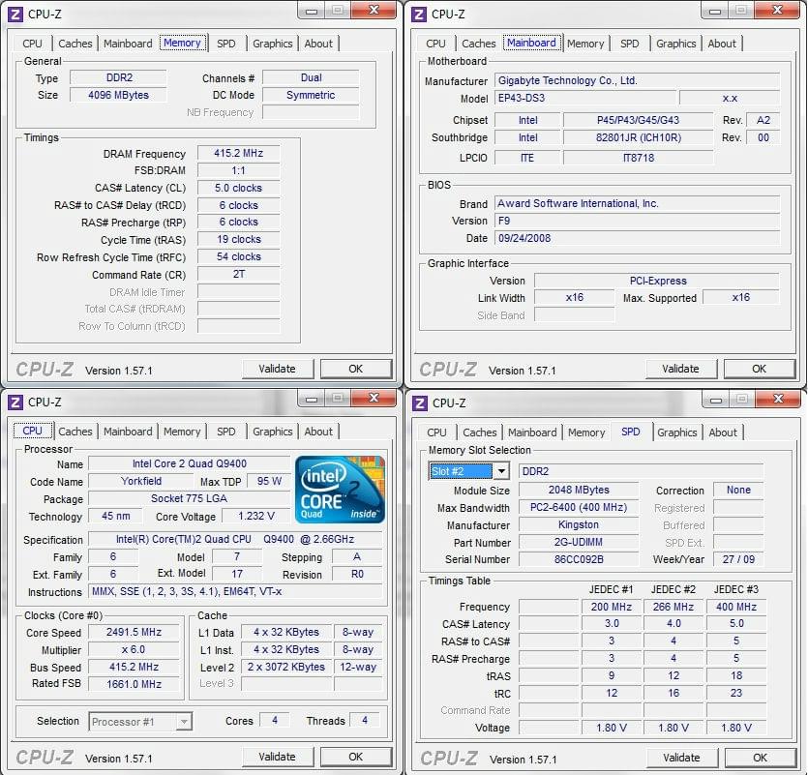Click the Intel Core 2 Quad Q9400 name field

(190, 463)
